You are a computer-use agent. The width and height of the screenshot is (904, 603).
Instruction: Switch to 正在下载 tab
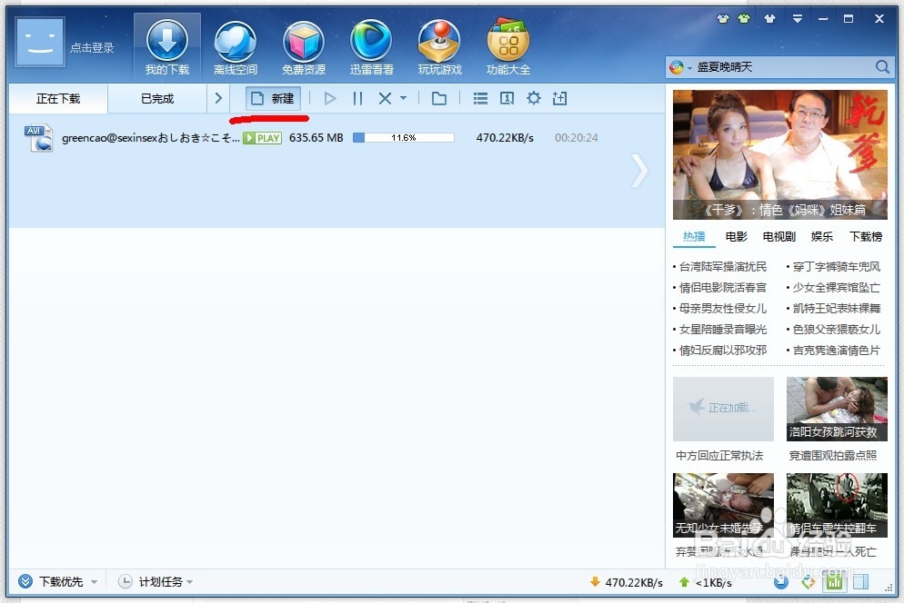pos(57,98)
